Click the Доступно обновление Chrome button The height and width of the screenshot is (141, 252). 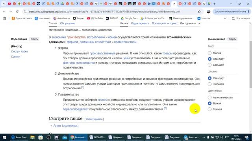point(232,11)
